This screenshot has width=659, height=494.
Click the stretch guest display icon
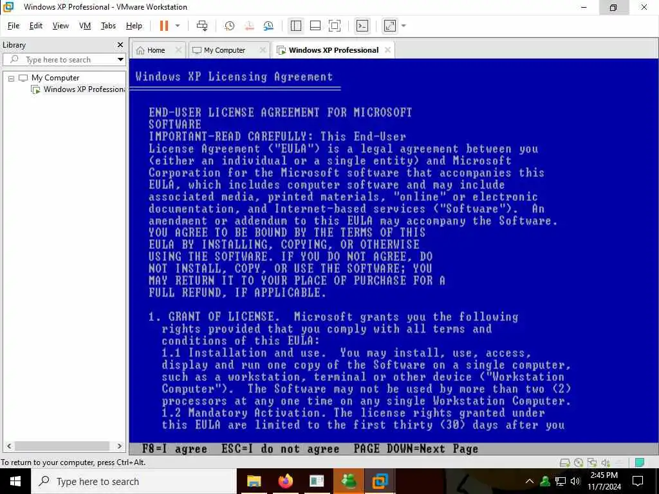390,26
